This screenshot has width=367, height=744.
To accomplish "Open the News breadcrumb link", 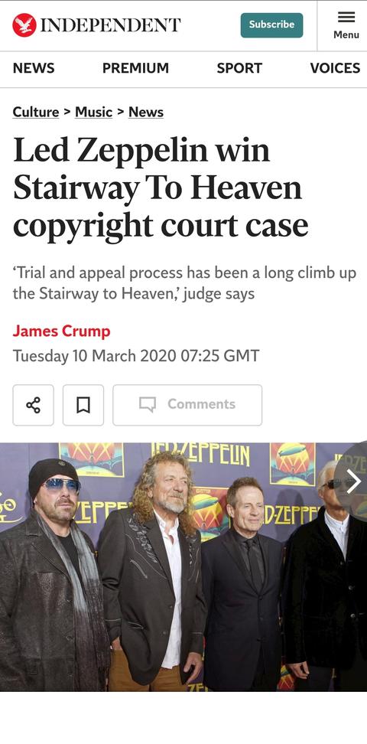I will point(146,113).
